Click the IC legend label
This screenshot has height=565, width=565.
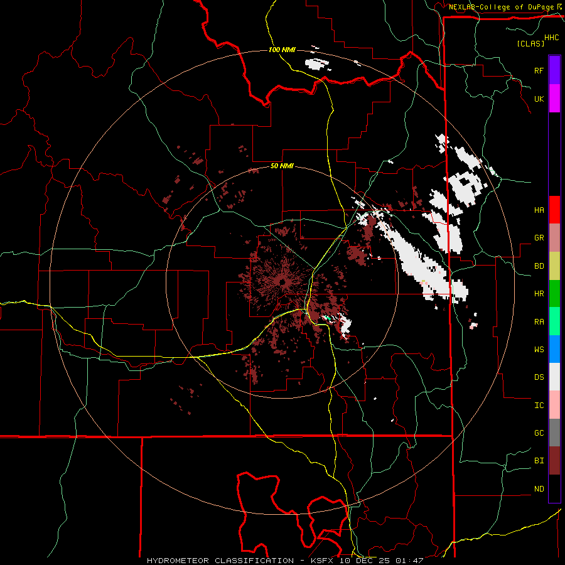click(539, 406)
